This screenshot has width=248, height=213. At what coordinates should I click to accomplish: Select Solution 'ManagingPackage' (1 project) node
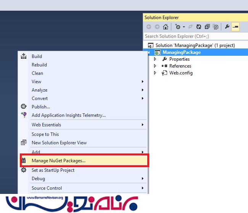(195, 45)
